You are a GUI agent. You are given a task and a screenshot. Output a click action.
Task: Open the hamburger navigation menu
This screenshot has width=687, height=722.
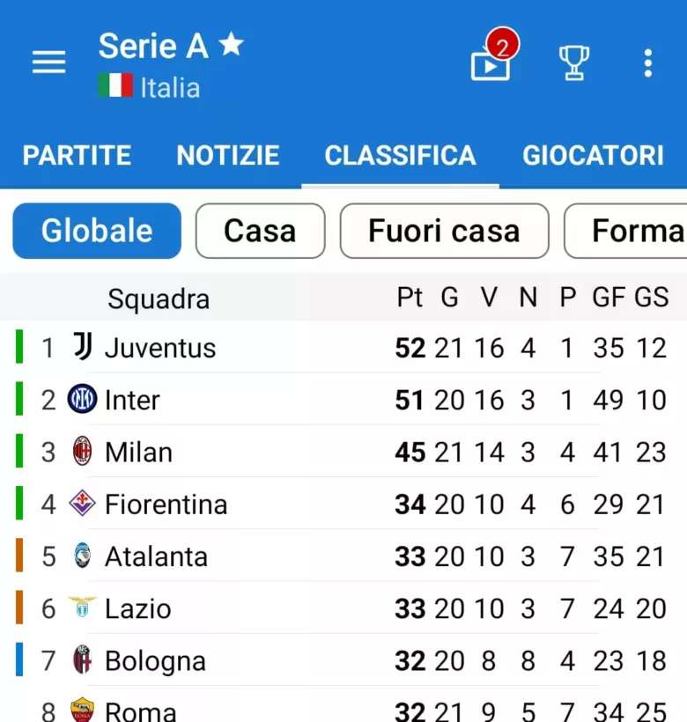pos(48,63)
